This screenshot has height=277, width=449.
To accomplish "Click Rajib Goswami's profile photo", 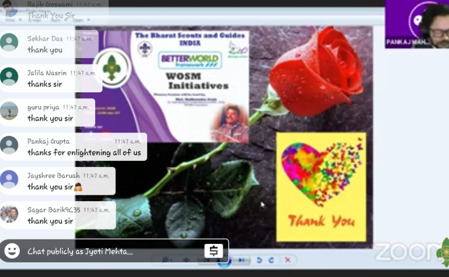I will [x=9, y=9].
